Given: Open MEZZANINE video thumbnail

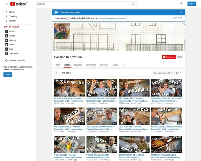Looking at the screenshot, I should pyautogui.click(x=166, y=116).
